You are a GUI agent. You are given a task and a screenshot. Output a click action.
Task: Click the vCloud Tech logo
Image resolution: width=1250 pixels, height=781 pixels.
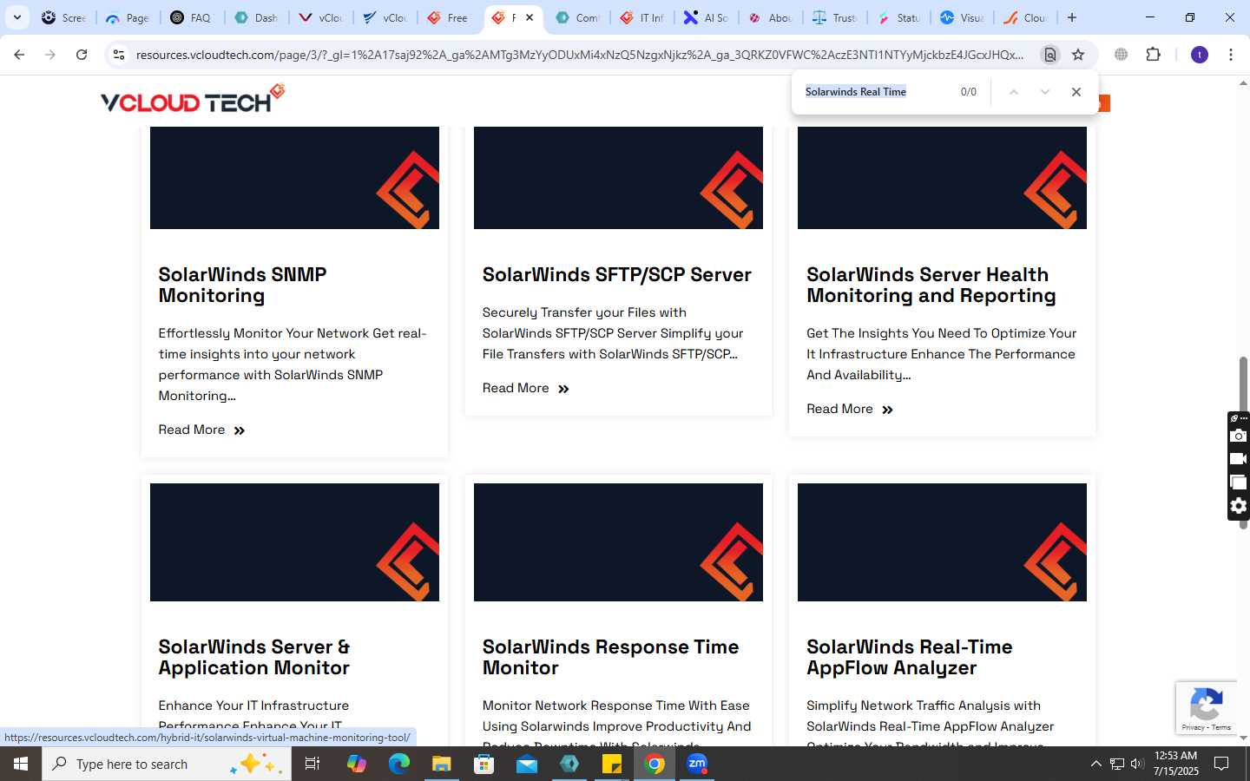(193, 99)
